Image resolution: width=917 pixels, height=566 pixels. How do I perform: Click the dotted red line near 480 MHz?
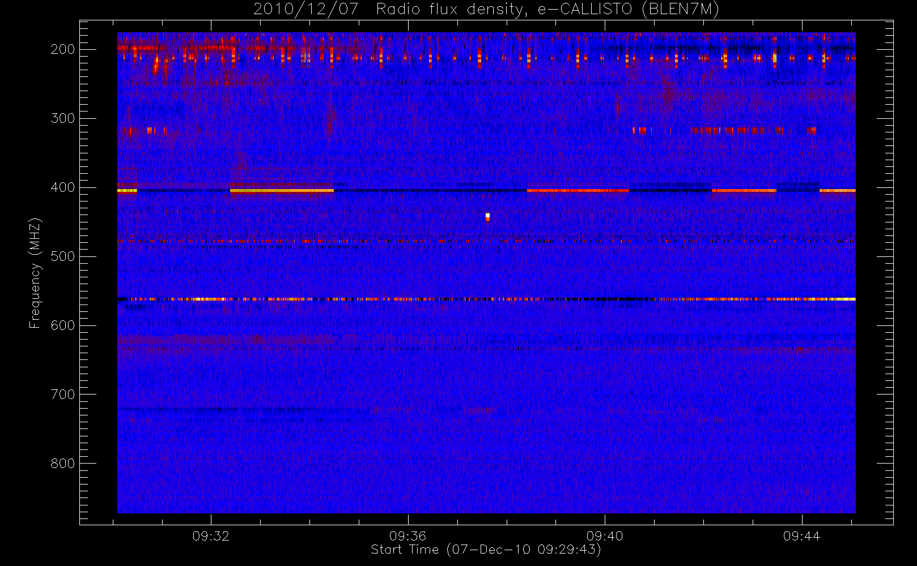pyautogui.click(x=486, y=241)
